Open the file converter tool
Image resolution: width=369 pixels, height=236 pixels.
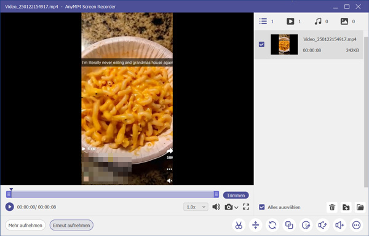[272, 225]
